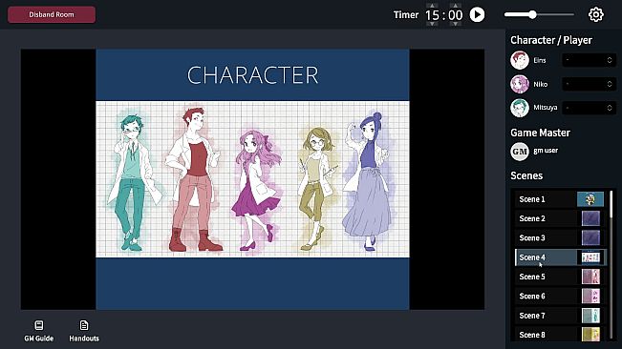Screen dimensions: 622x349
Task: Select Scene 4 in the scenes list
Action: 561,257
